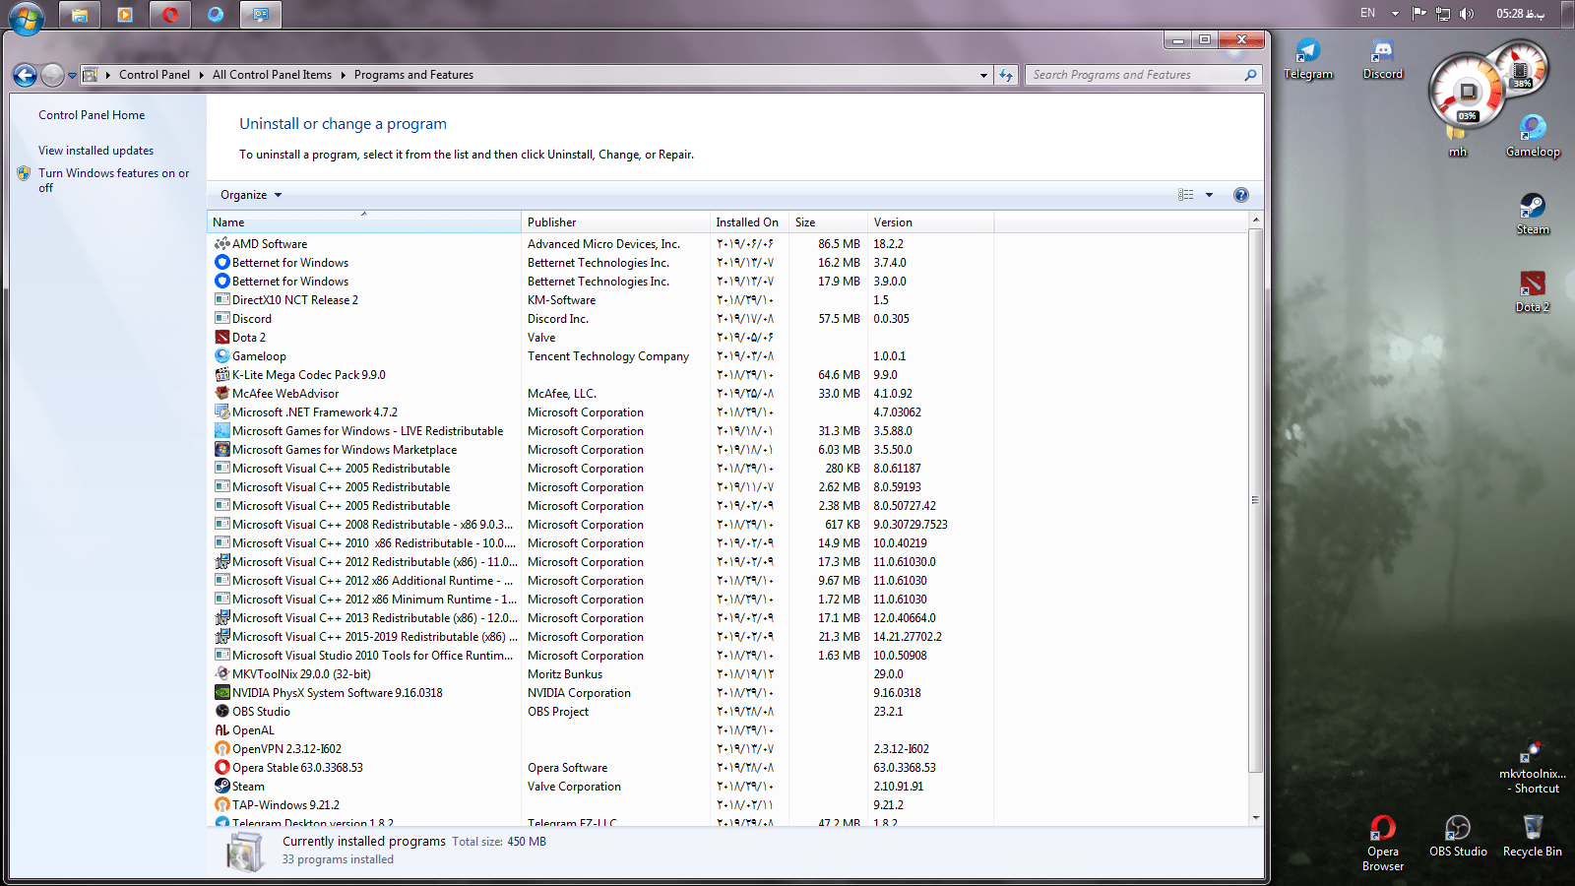Click the scrollbar down arrow in the list

point(1255,818)
